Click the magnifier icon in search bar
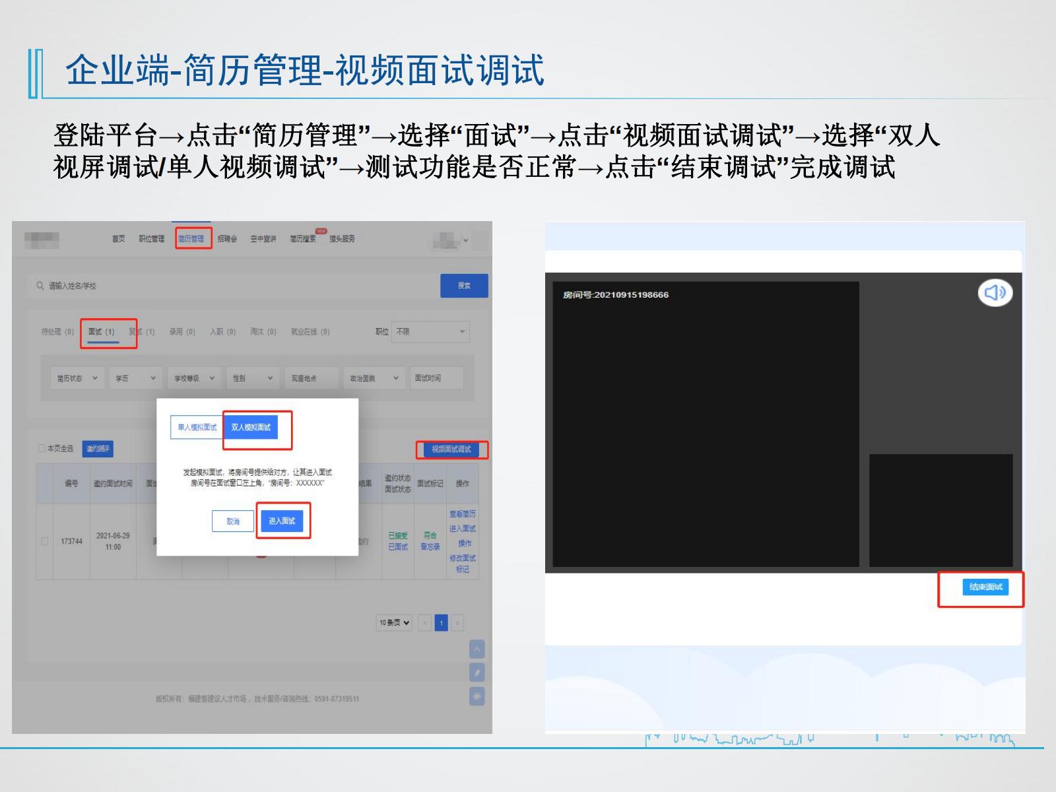 [x=40, y=286]
